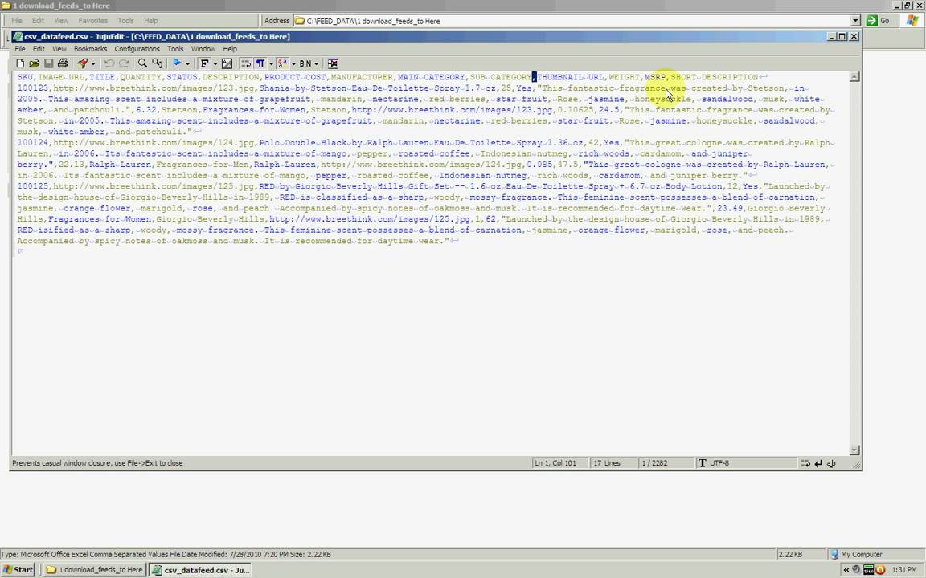Open Explorer window Favorites menu
Screen dimensions: 926x578
coord(92,21)
